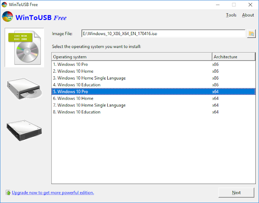Sort by Operating system column header

pyautogui.click(x=132, y=57)
